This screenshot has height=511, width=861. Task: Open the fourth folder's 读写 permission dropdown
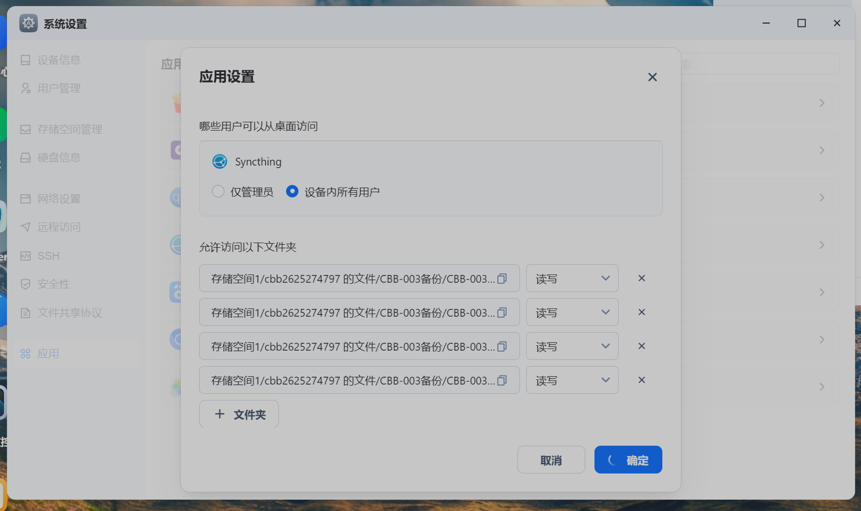[572, 380]
